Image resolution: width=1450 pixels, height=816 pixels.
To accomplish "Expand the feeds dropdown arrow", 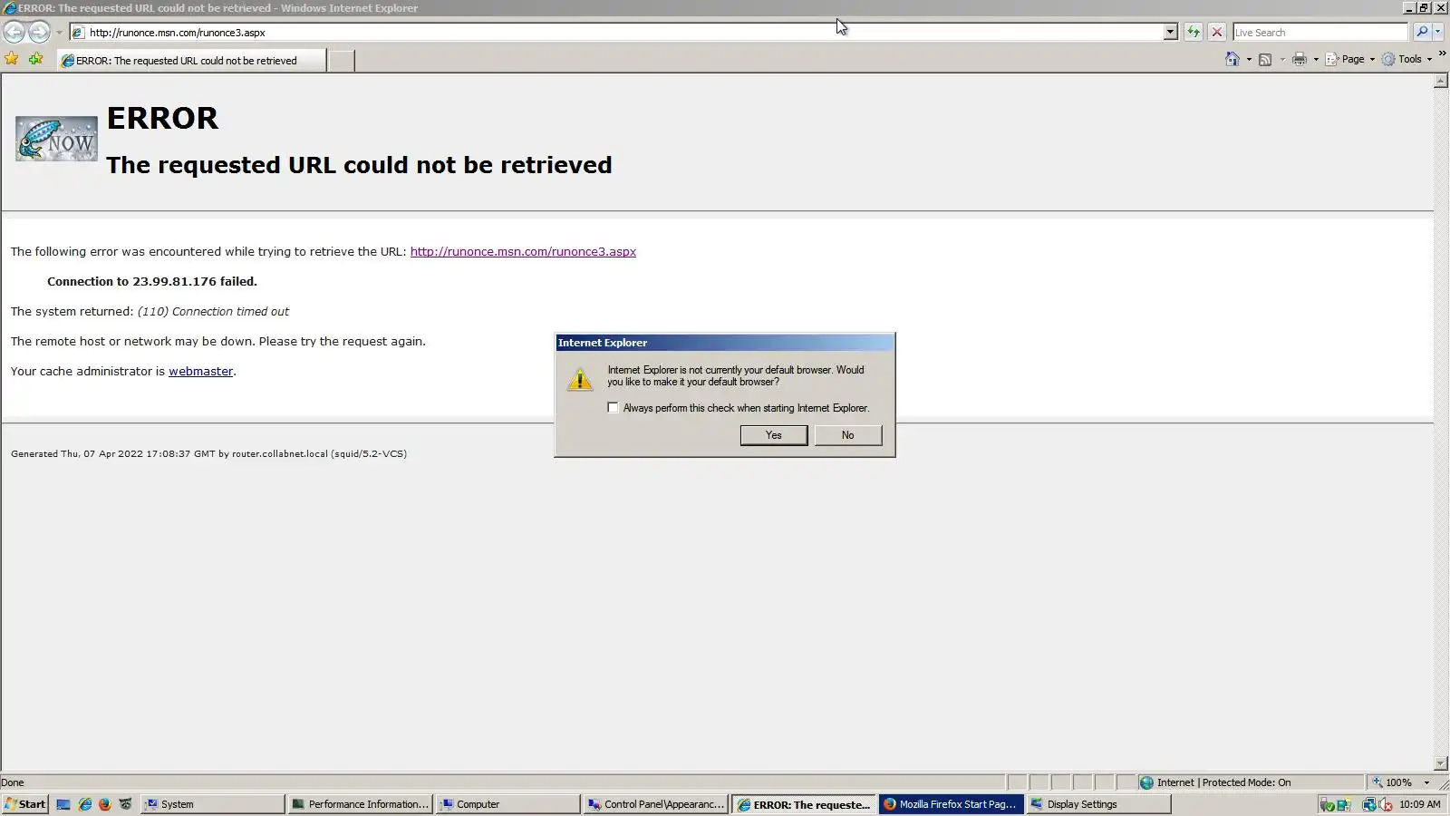I will pos(1282,60).
